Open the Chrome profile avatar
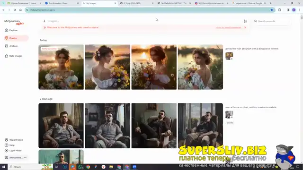 point(294,10)
